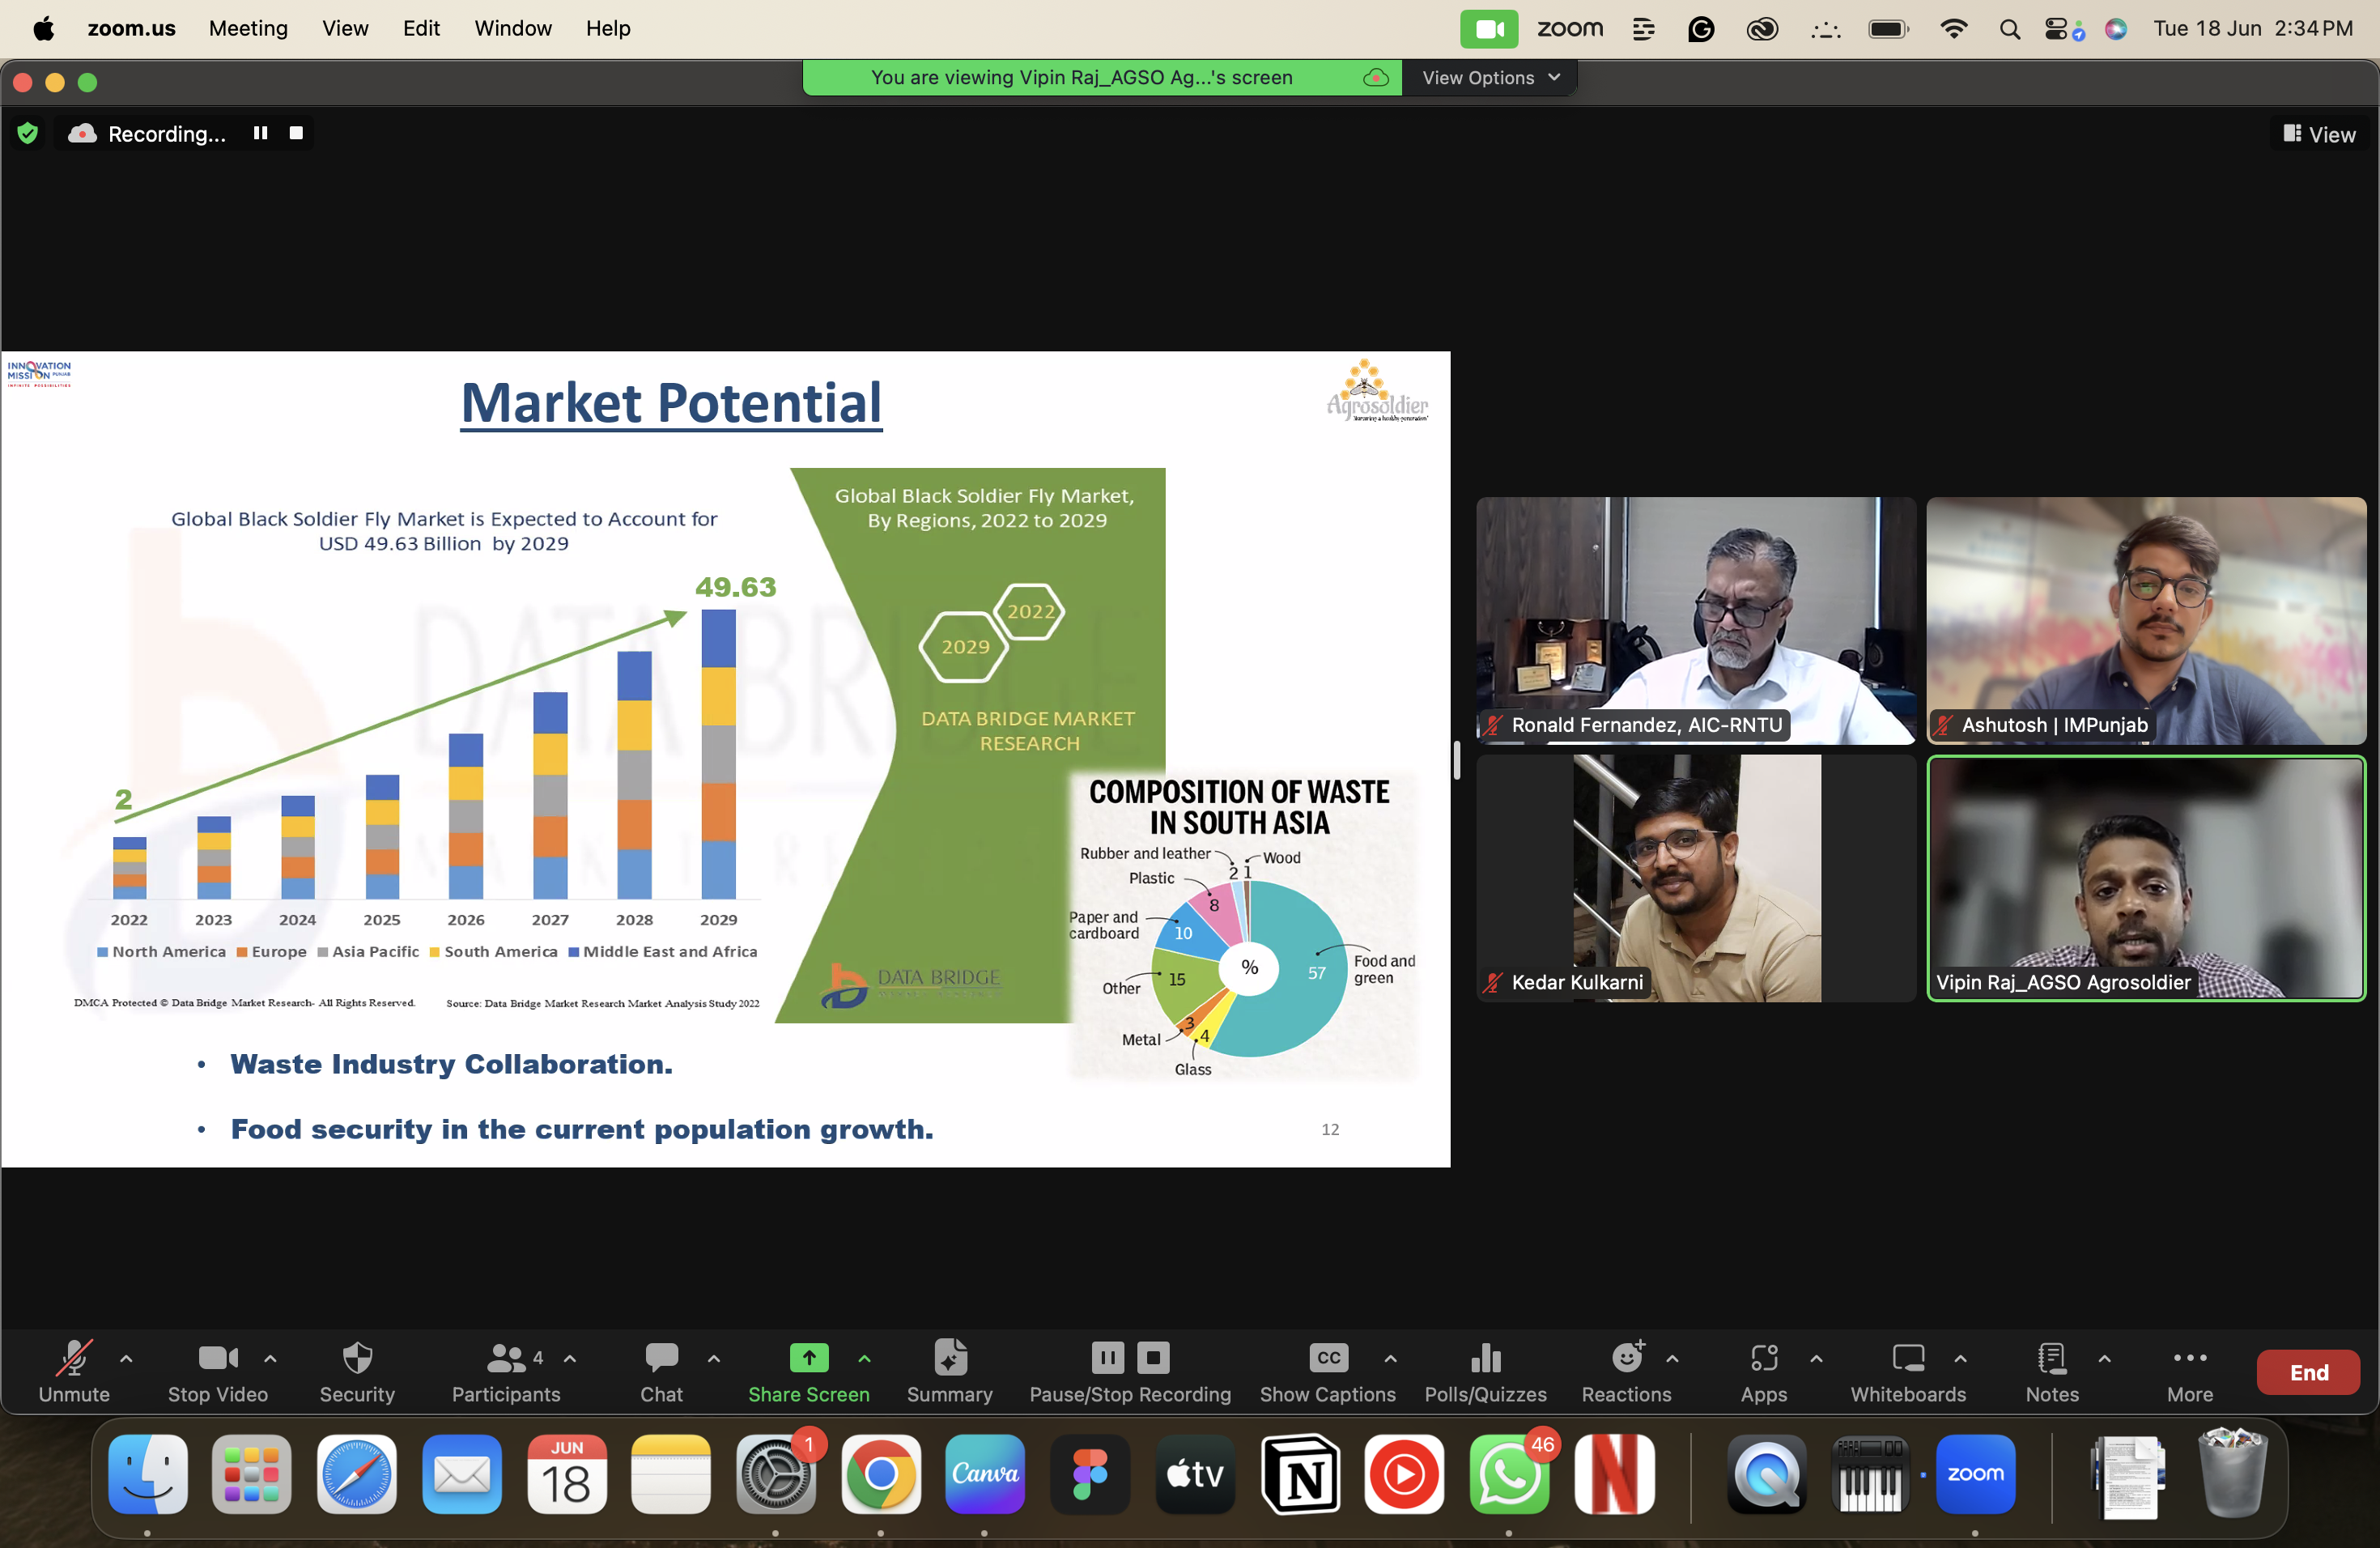This screenshot has width=2380, height=1548.
Task: Expand Reactions options chevron
Action: click(1672, 1358)
